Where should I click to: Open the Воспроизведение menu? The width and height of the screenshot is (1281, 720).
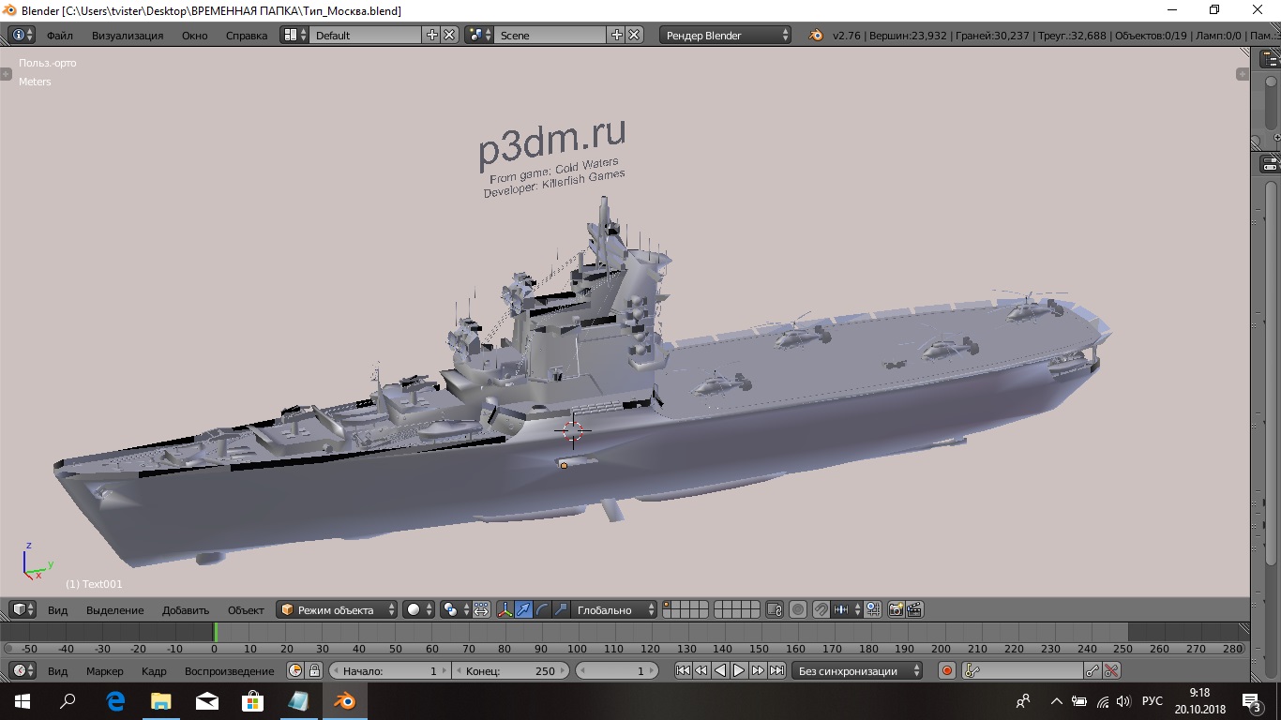click(230, 671)
